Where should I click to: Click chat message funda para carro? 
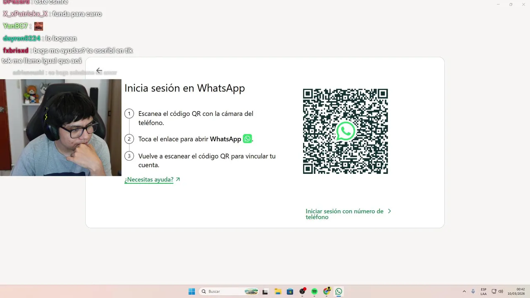click(x=77, y=14)
